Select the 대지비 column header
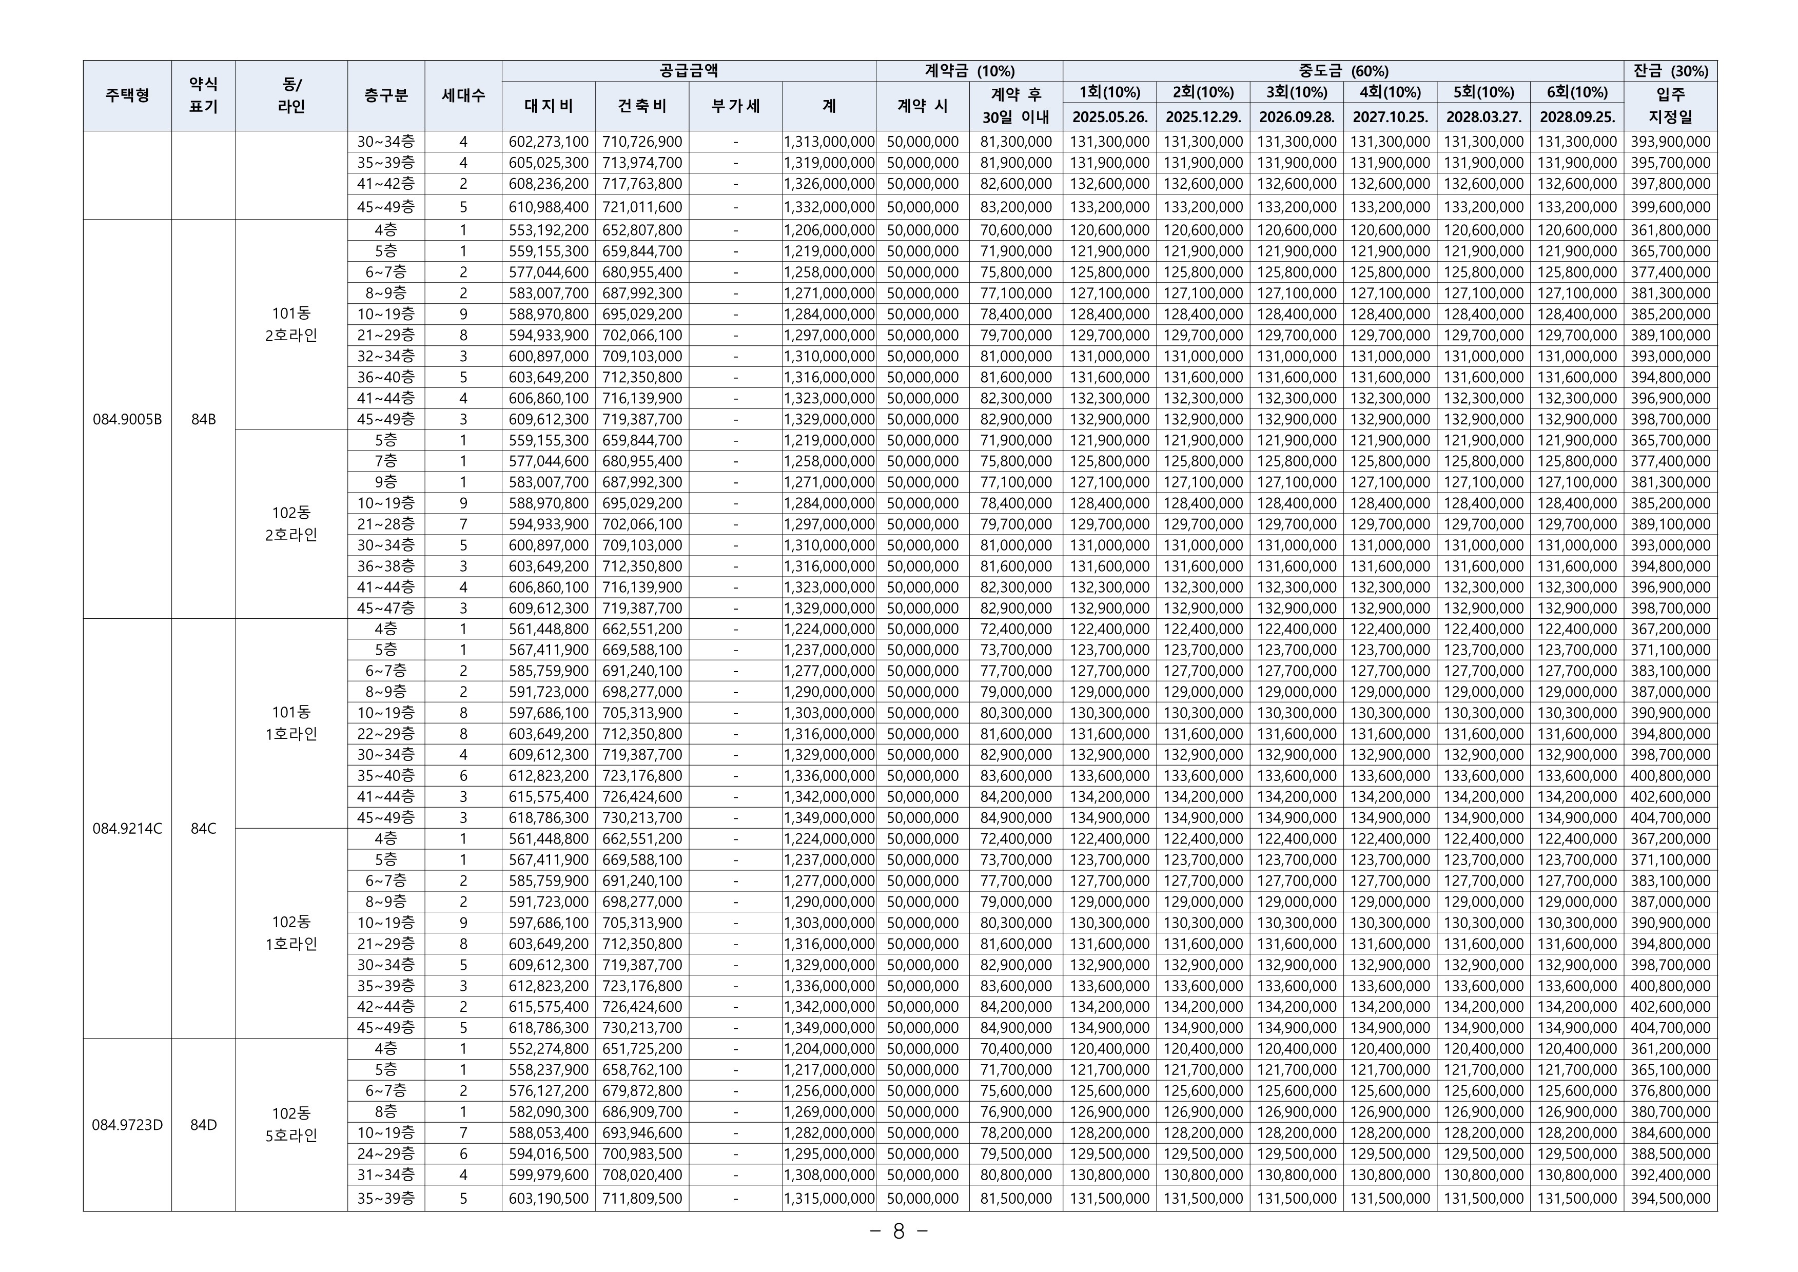The width and height of the screenshot is (1798, 1272). pyautogui.click(x=549, y=107)
